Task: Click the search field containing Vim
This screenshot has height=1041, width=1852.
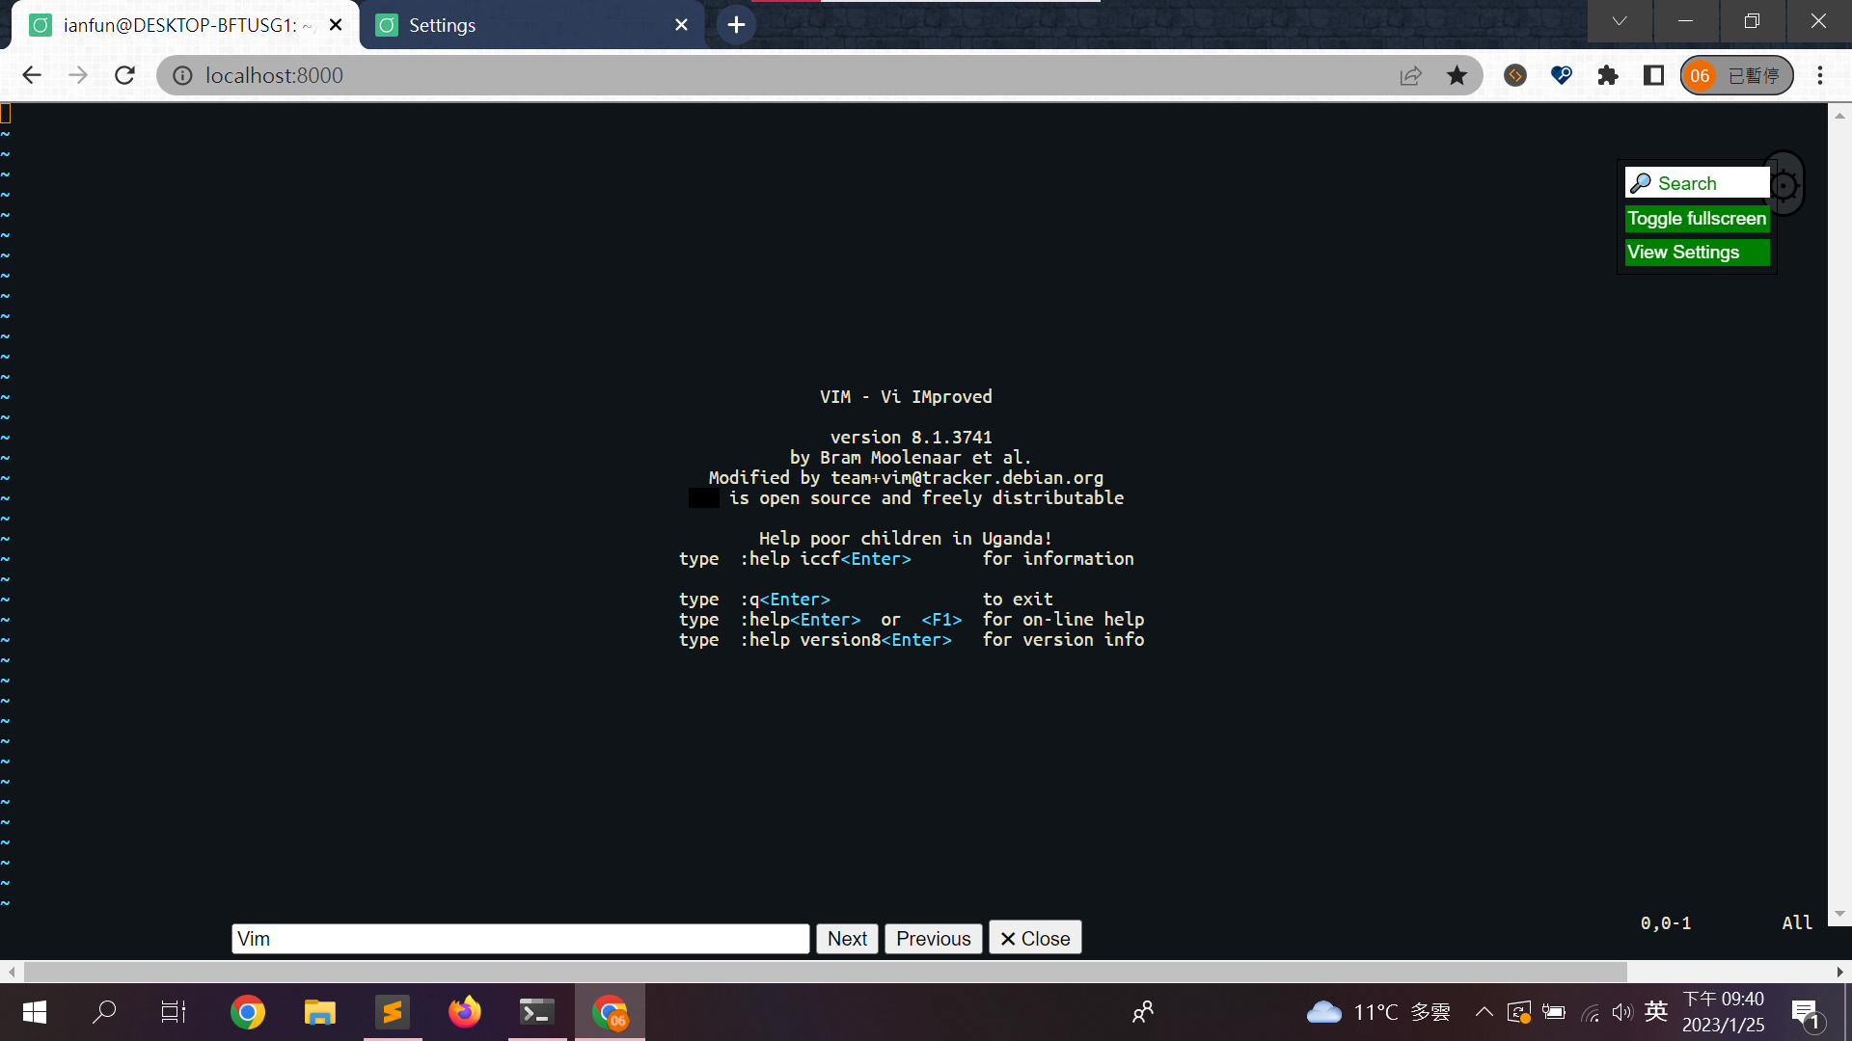Action: [x=521, y=939]
